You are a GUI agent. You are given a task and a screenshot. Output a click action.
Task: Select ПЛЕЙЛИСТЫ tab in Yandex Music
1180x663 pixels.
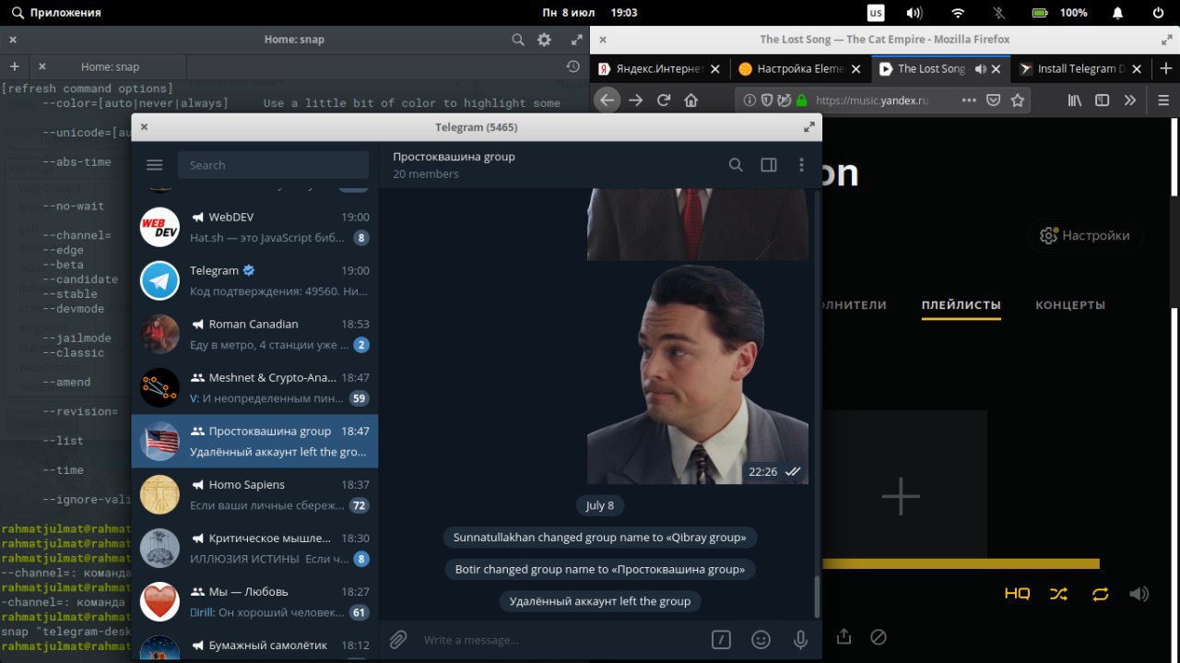961,305
